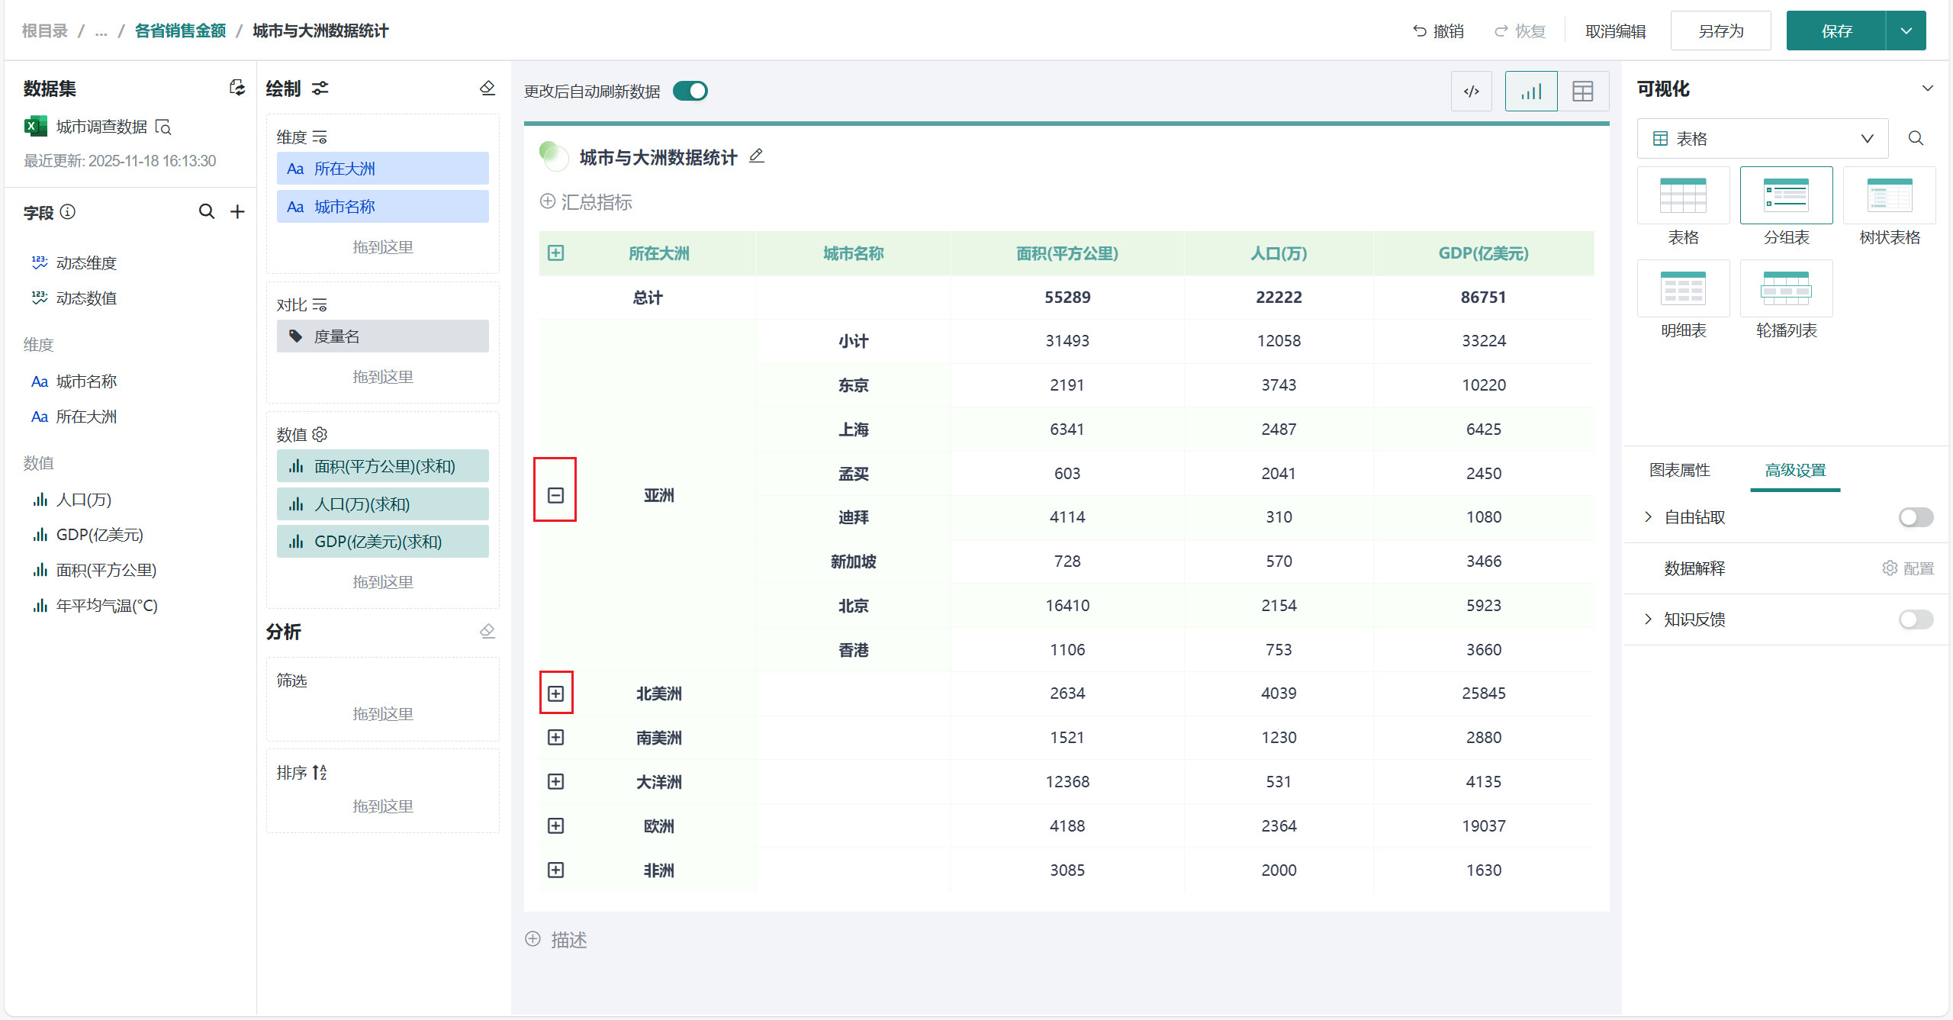This screenshot has height=1020, width=1953.
Task: Switch to chart view icon
Action: click(1530, 92)
